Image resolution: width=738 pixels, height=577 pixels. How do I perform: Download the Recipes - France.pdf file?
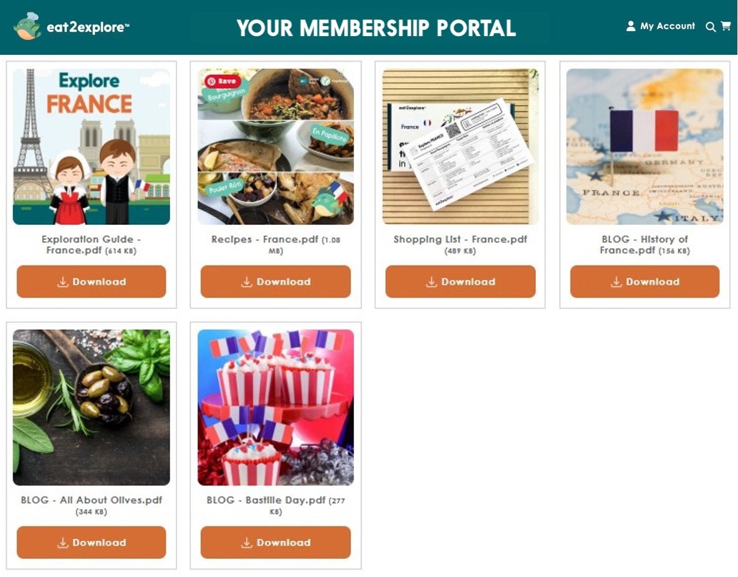[276, 282]
